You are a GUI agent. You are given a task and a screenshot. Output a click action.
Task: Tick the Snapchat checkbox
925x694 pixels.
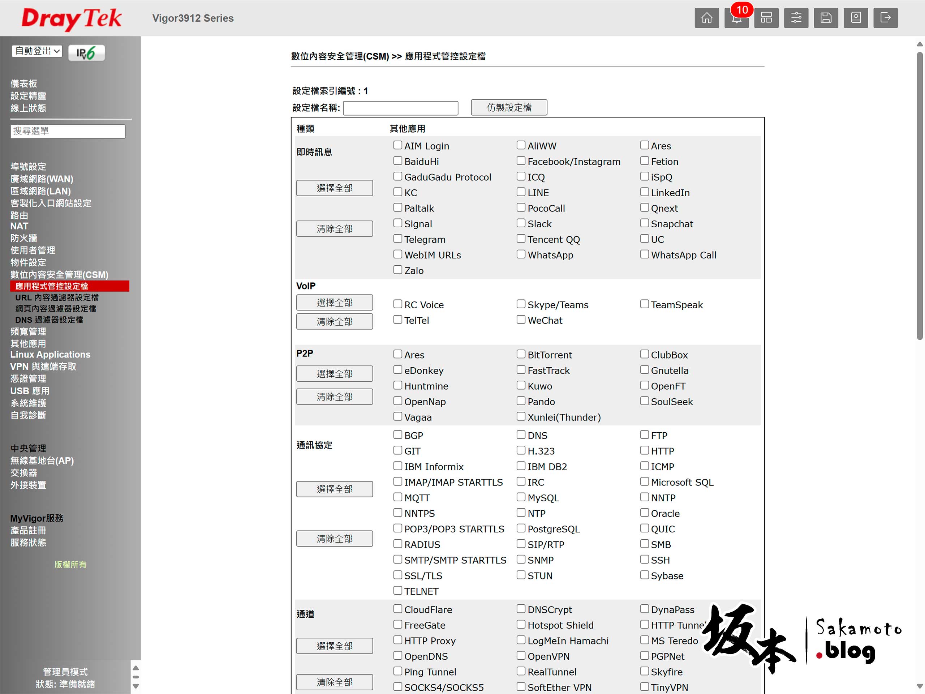[644, 223]
